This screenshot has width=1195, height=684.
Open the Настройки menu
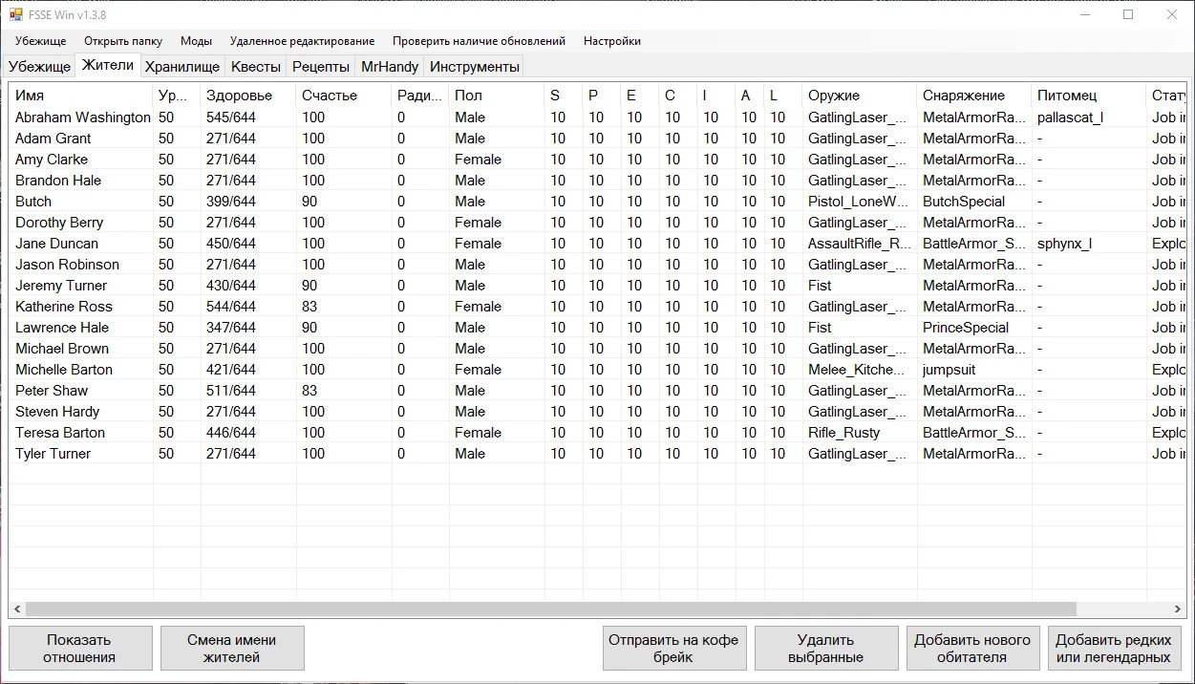point(611,41)
